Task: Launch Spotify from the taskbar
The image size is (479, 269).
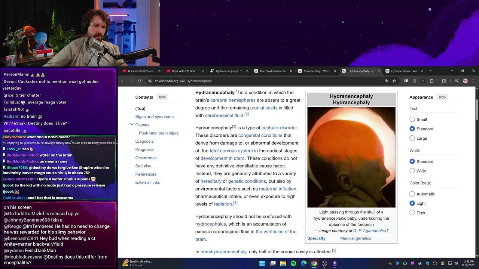Action: point(293,263)
